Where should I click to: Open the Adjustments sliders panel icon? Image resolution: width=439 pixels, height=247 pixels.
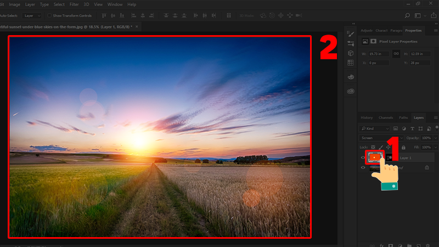click(351, 43)
